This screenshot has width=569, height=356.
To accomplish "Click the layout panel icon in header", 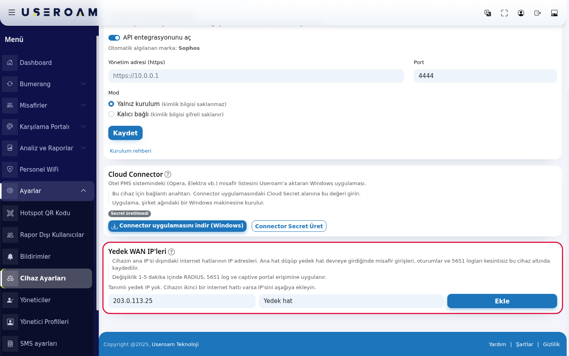I will tap(554, 13).
